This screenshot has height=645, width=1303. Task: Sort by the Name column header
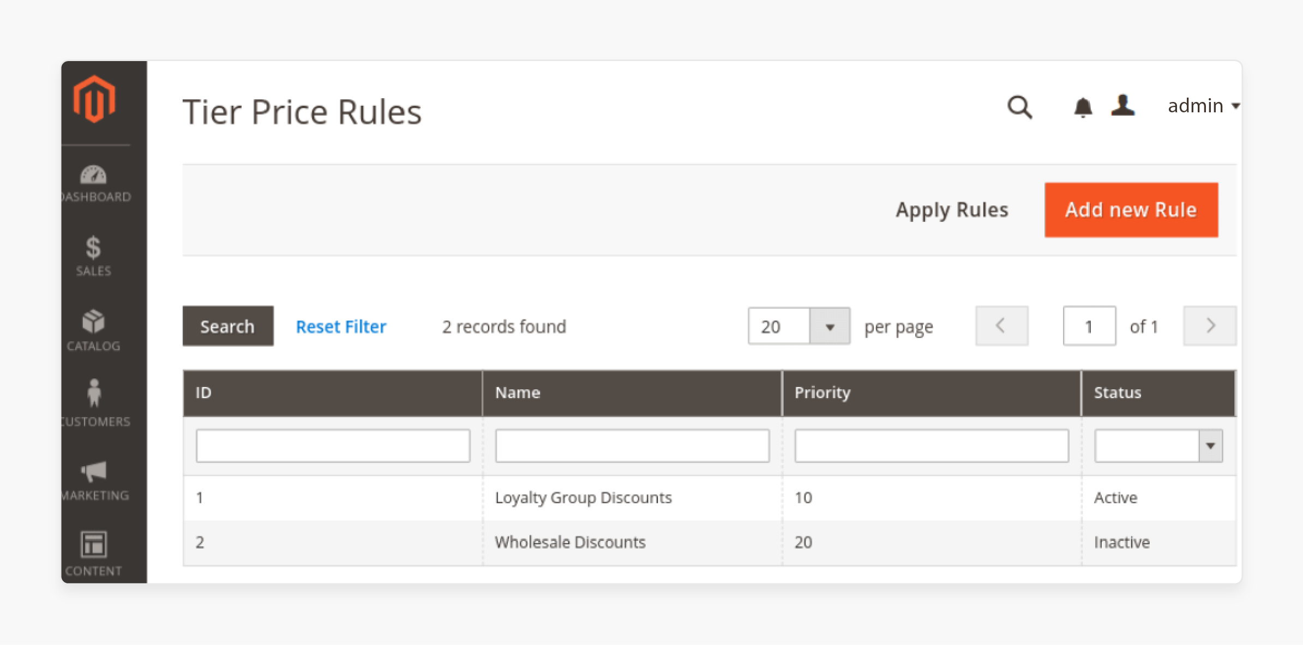pyautogui.click(x=632, y=393)
